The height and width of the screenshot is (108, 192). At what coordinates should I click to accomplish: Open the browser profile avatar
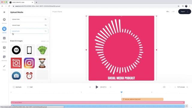(186, 6)
